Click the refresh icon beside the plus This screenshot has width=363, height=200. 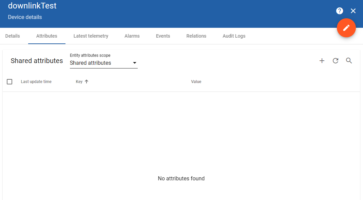point(335,61)
